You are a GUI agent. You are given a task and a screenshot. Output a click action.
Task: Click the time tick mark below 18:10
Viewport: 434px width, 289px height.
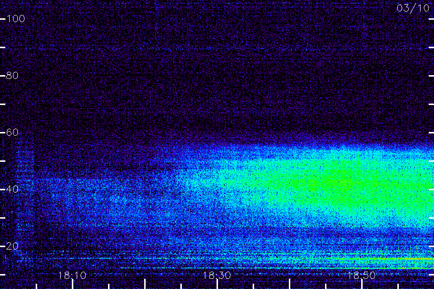click(x=72, y=284)
